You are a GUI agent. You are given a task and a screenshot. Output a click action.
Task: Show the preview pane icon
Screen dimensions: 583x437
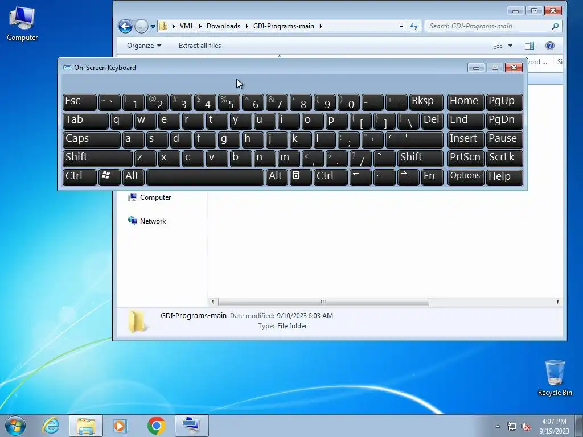pyautogui.click(x=529, y=46)
